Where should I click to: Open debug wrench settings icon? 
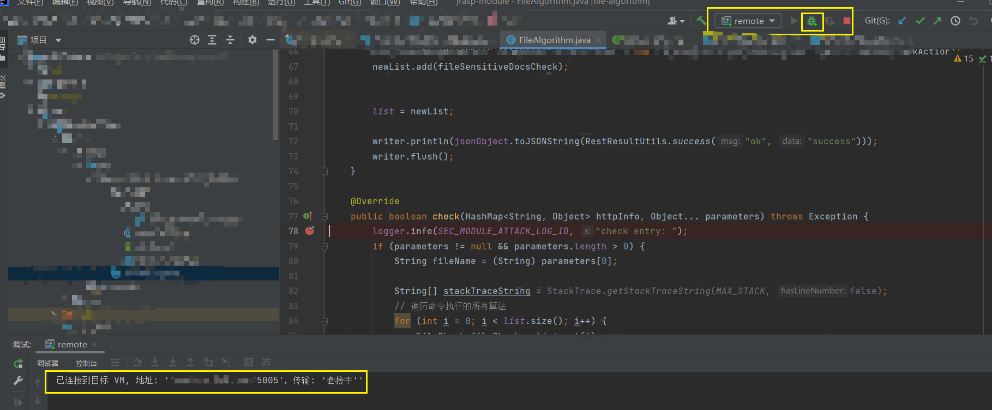[x=18, y=381]
